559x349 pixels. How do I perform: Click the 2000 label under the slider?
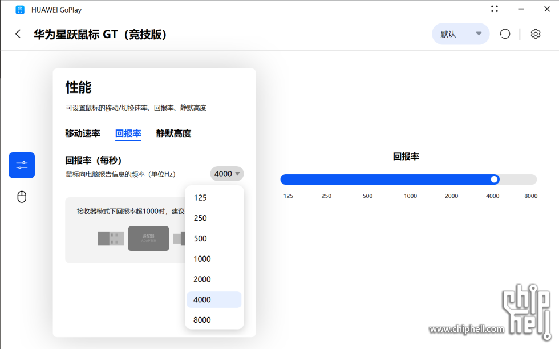coord(451,196)
